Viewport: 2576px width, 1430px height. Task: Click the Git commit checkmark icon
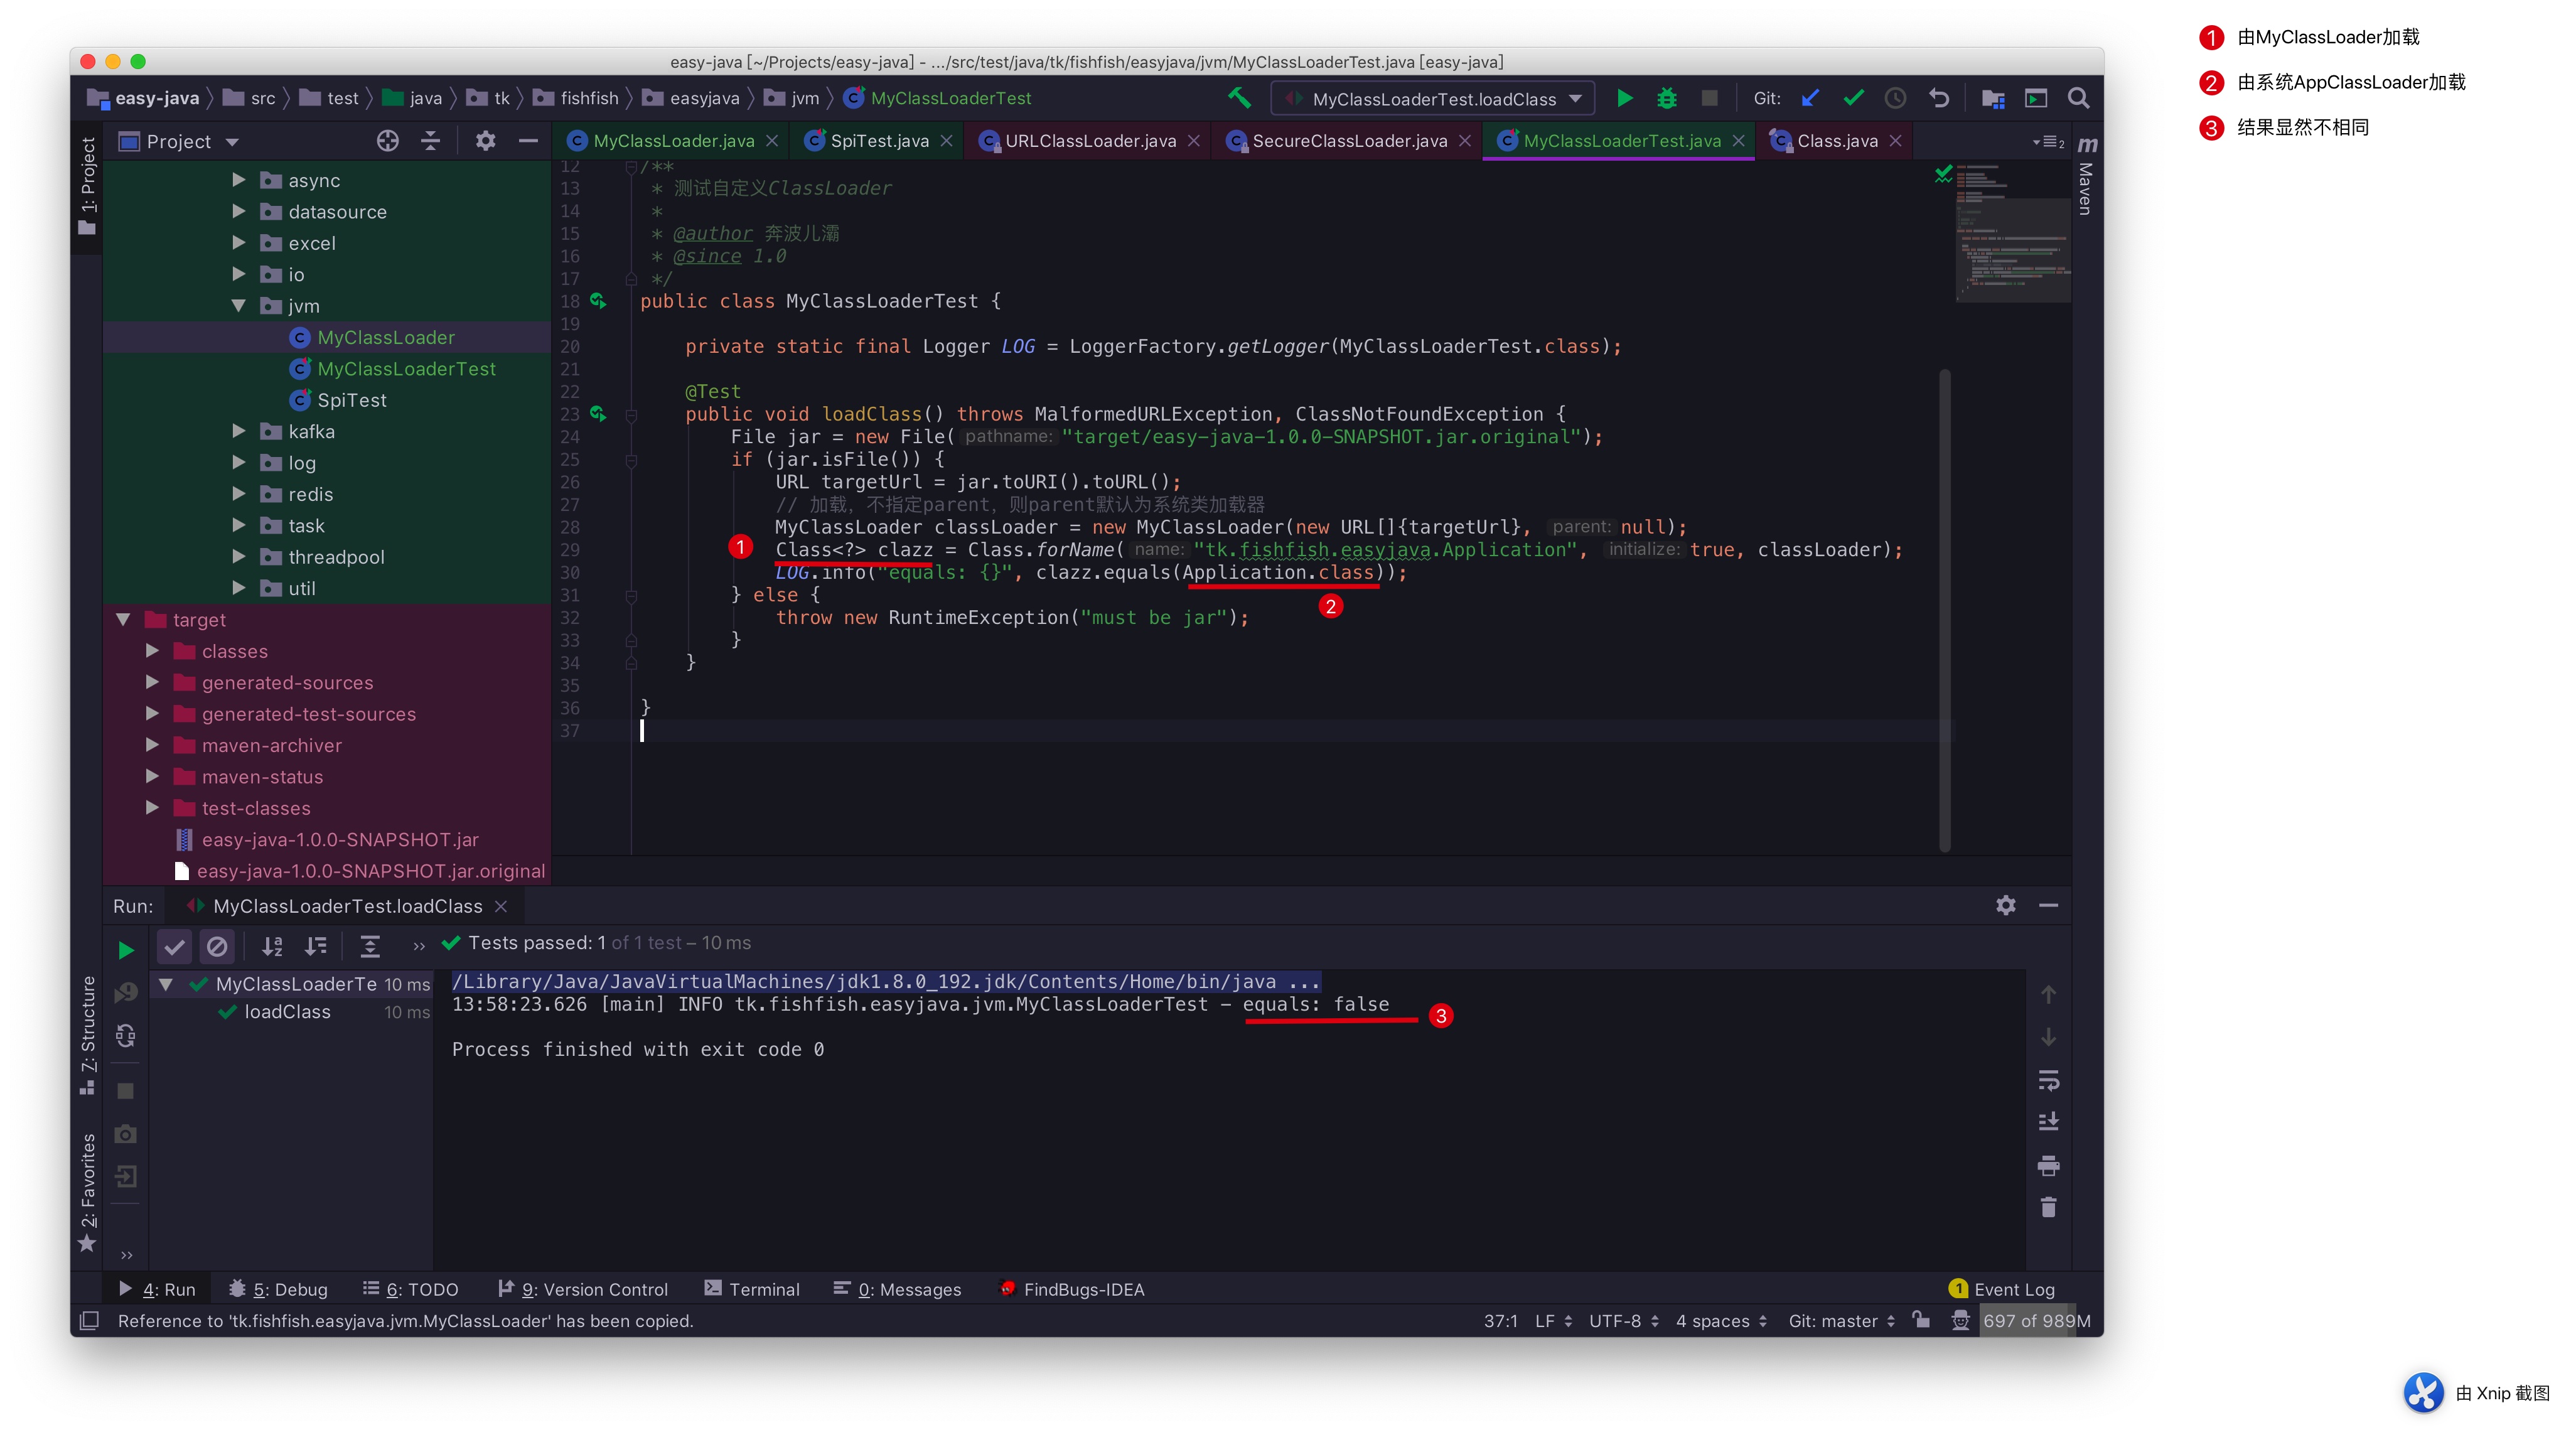[1853, 98]
